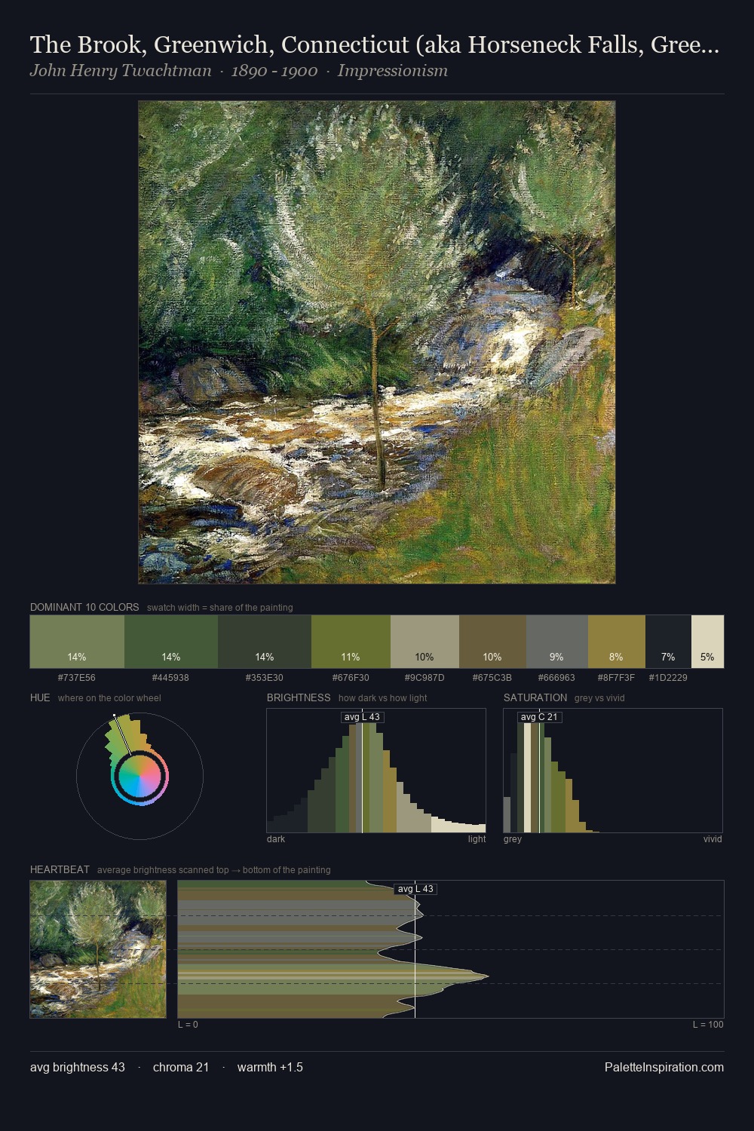Image resolution: width=754 pixels, height=1131 pixels.
Task: Click the hex label #666963
Action: [556, 678]
